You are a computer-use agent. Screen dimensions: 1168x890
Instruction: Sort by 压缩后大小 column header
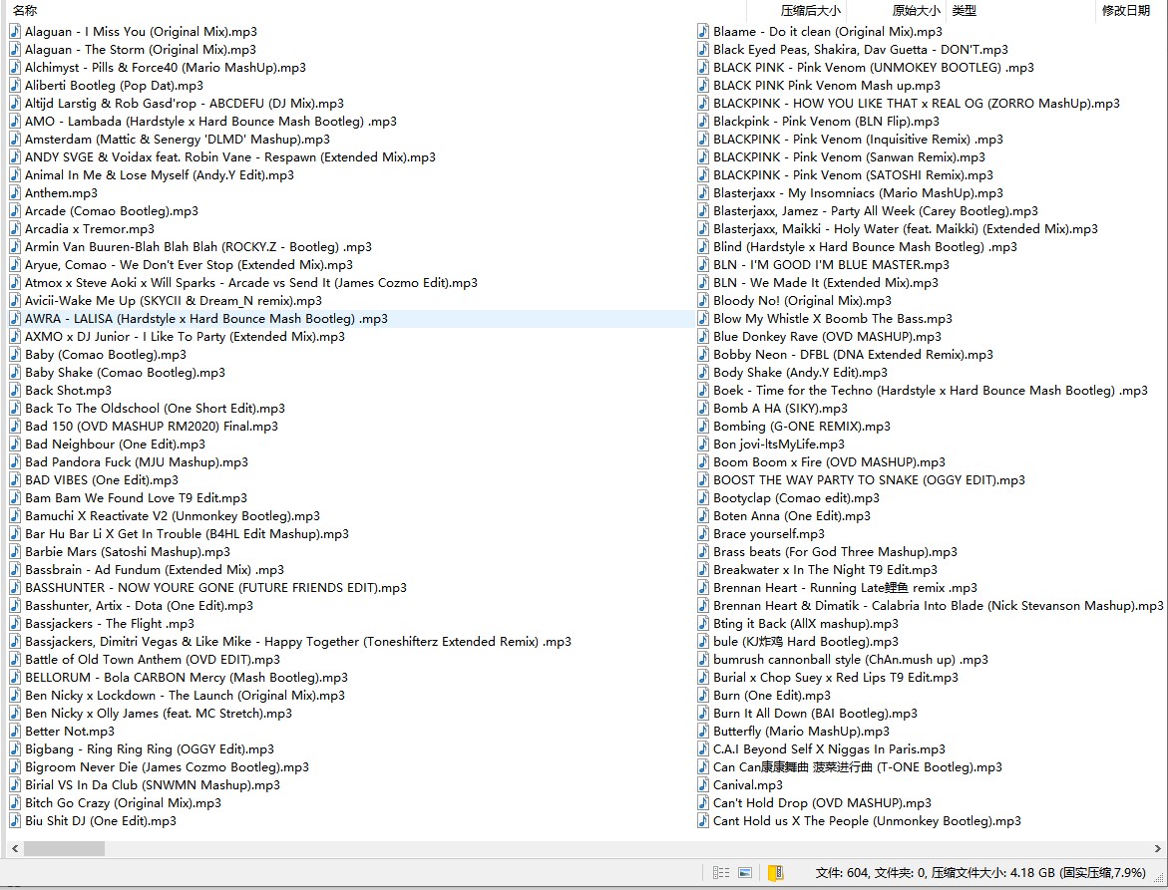click(x=810, y=11)
